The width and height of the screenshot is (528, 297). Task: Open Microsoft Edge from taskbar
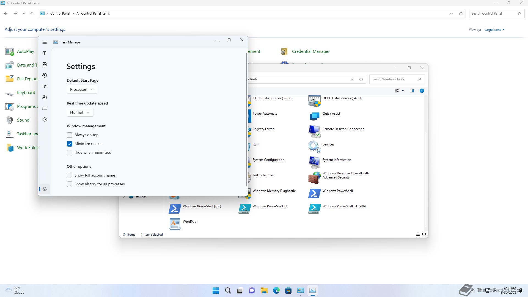tap(276, 291)
